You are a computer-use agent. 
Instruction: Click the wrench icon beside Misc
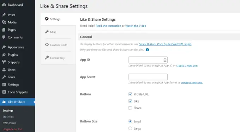(47, 32)
